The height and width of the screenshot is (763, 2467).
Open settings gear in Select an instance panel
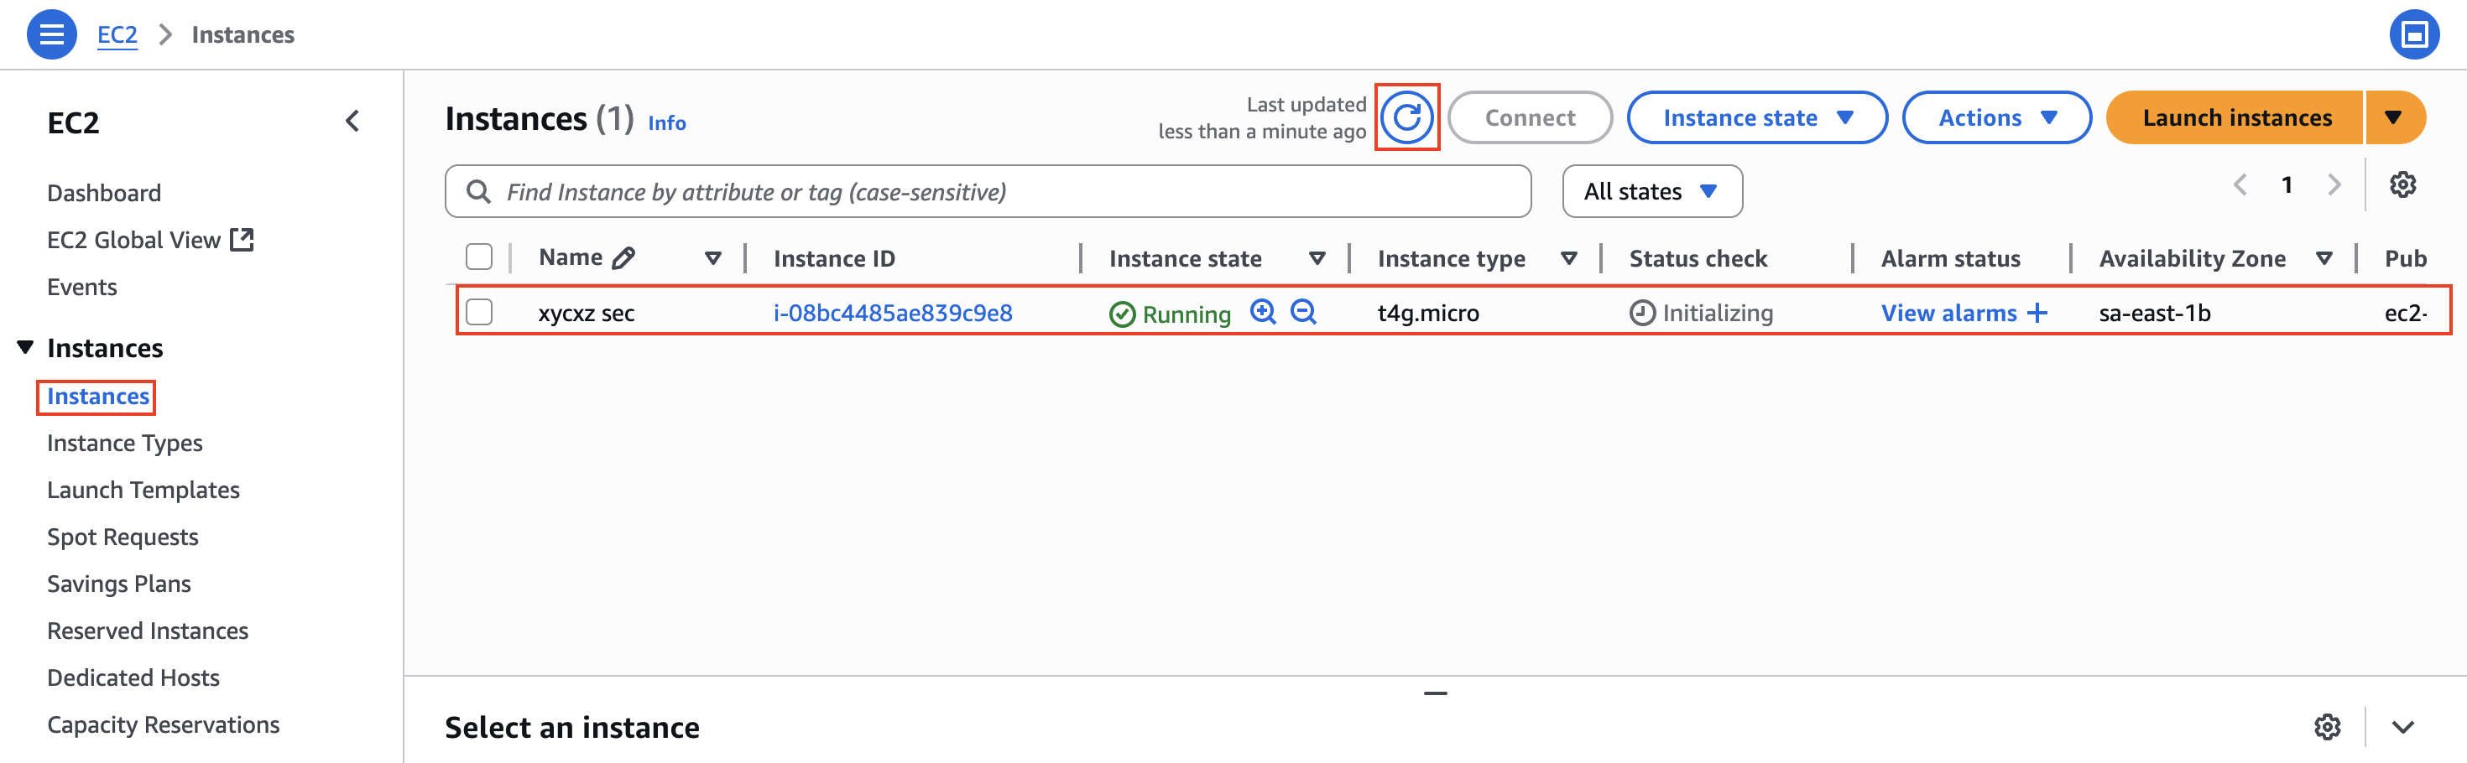[x=2327, y=728]
